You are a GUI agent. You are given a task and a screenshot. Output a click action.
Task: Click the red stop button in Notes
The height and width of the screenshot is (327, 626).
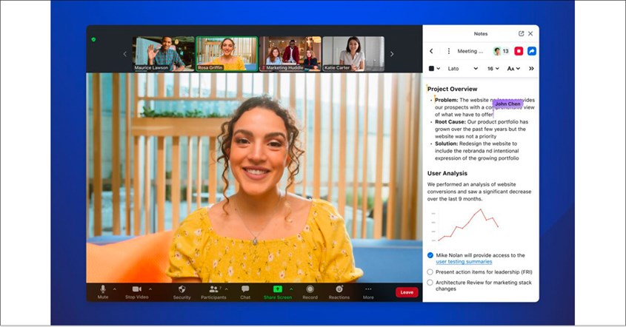(519, 51)
